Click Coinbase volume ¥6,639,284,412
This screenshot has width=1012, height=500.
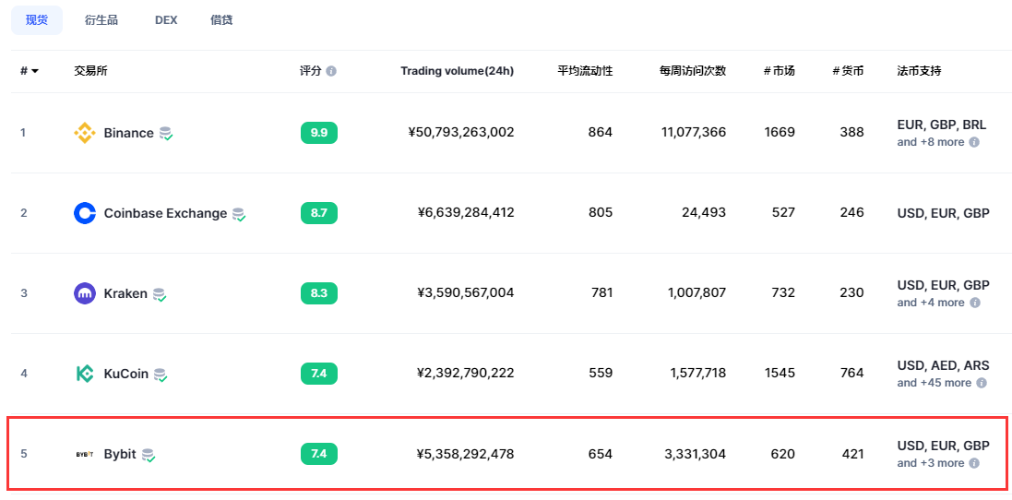coord(466,213)
